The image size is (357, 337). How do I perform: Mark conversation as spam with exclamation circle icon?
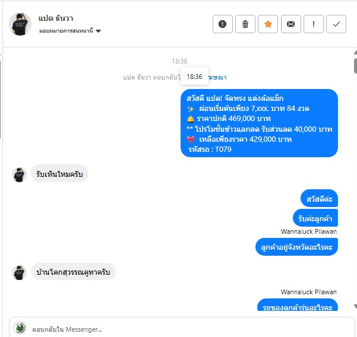222,24
